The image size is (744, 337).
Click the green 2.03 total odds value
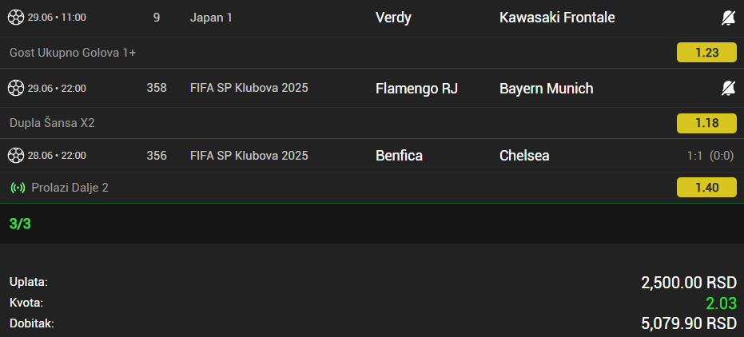(x=721, y=303)
